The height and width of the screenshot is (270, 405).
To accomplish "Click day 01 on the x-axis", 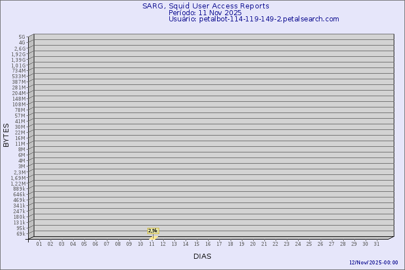I will pos(39,244).
